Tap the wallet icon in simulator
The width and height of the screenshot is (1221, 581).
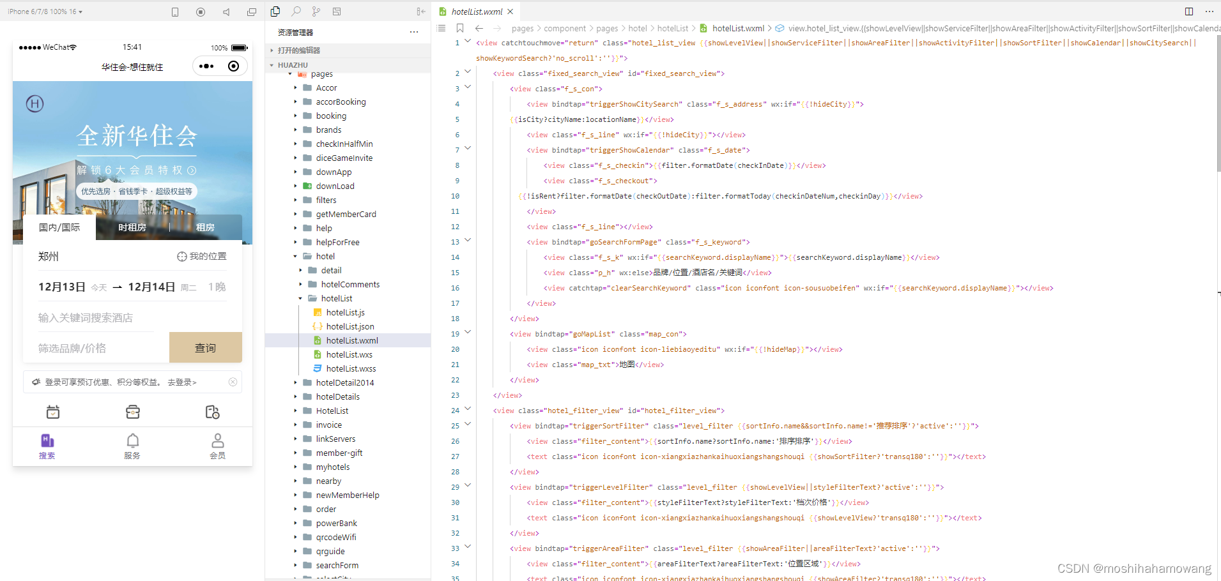[x=133, y=412]
